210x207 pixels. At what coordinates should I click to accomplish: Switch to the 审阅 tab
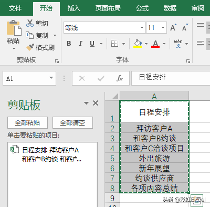(198, 8)
